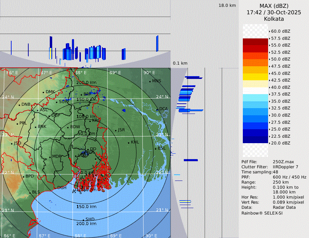Click the 18.0 km height label

pos(227,5)
